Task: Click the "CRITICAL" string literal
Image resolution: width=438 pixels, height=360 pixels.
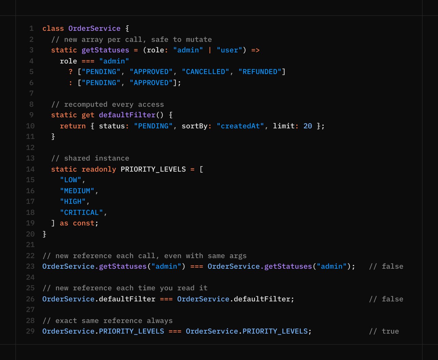Action: 81,213
